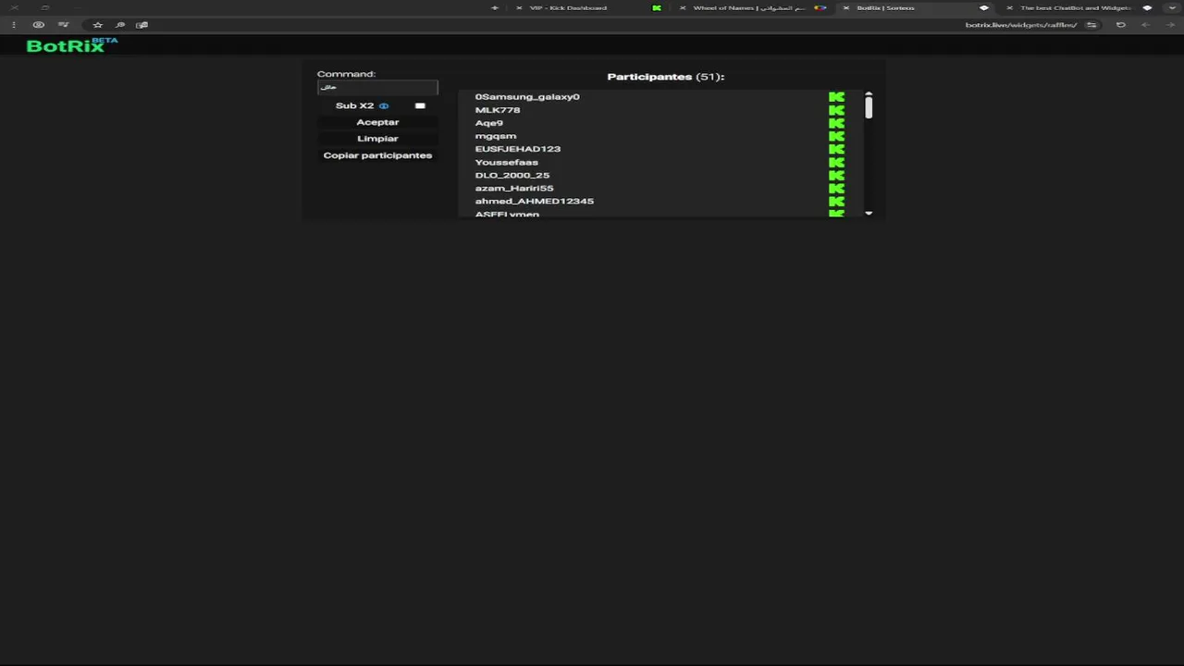Click the participants list scrollbar thumb

point(869,107)
